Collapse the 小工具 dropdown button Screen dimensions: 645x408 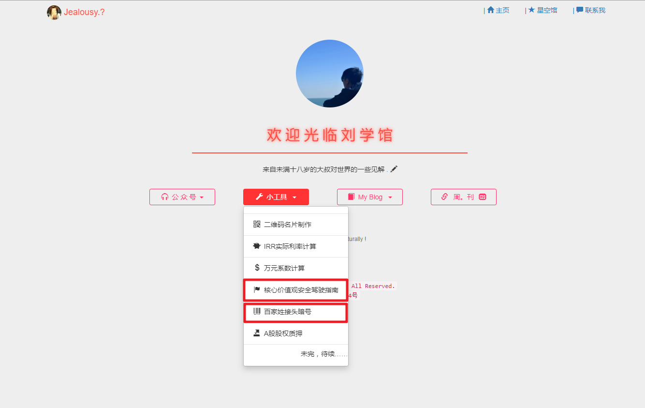[276, 197]
